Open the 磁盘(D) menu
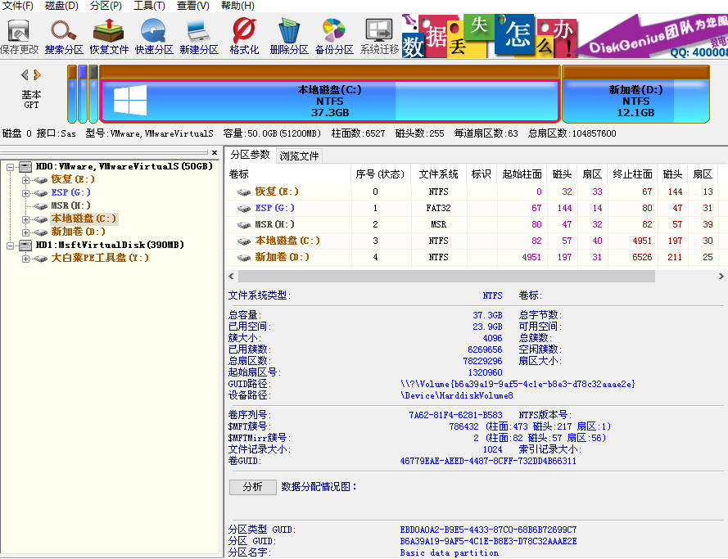This screenshot has height=559, width=728. click(x=61, y=6)
